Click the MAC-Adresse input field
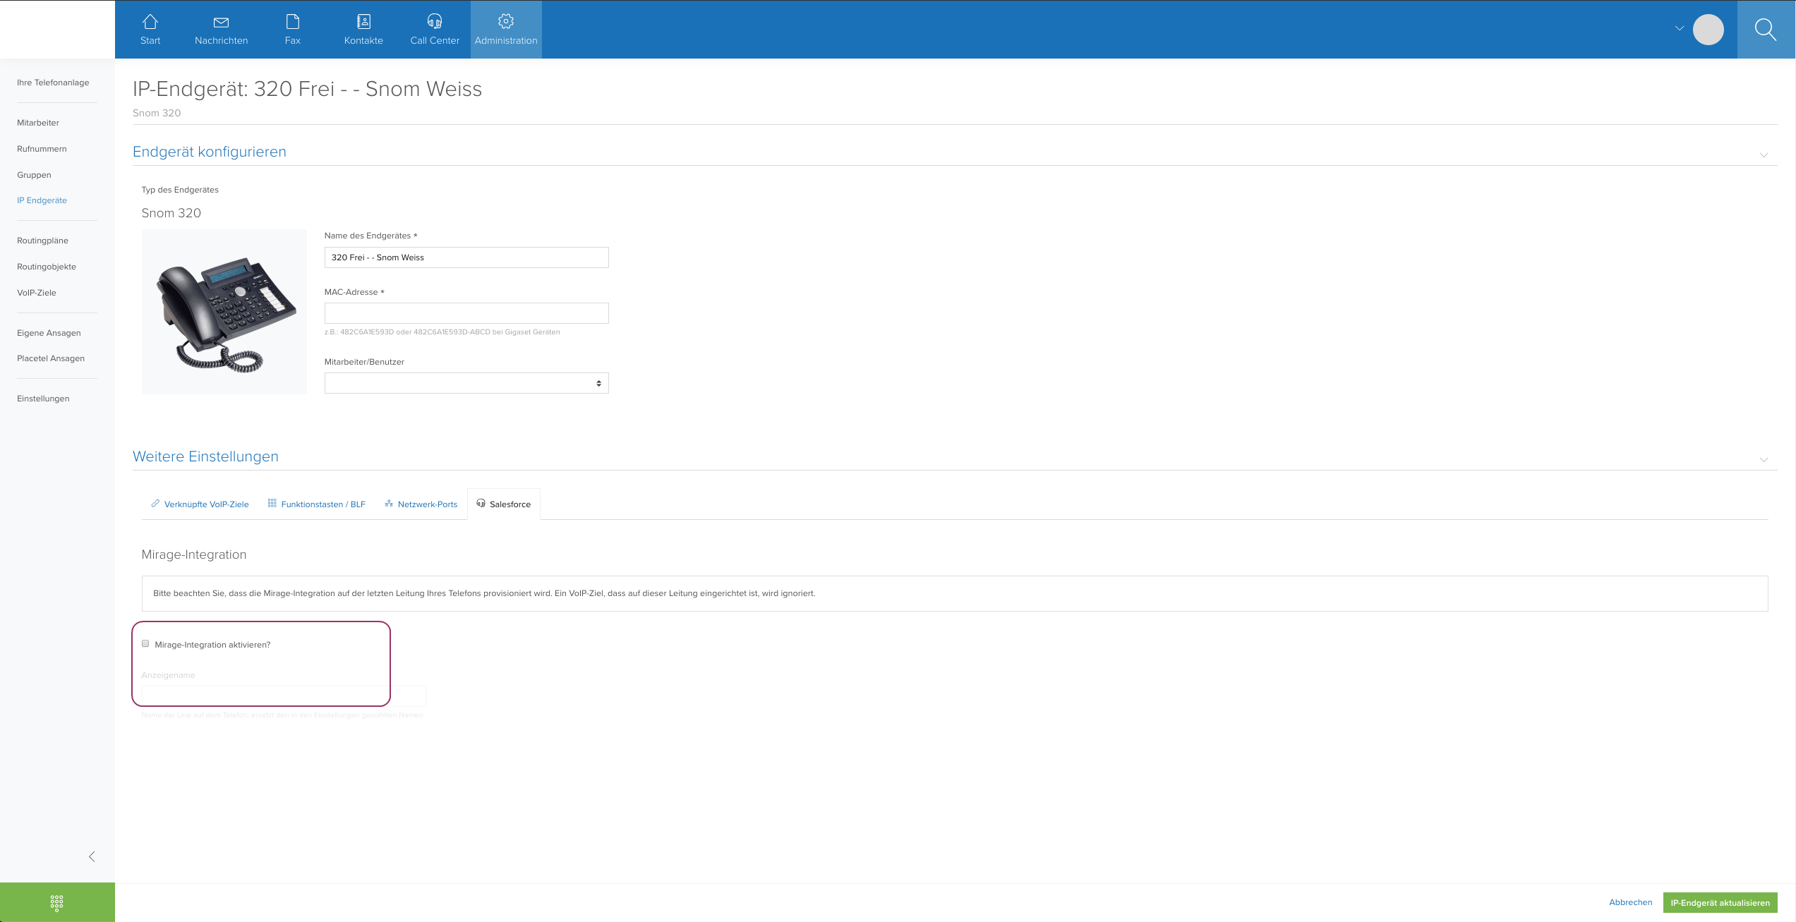This screenshot has width=1796, height=922. tap(466, 313)
